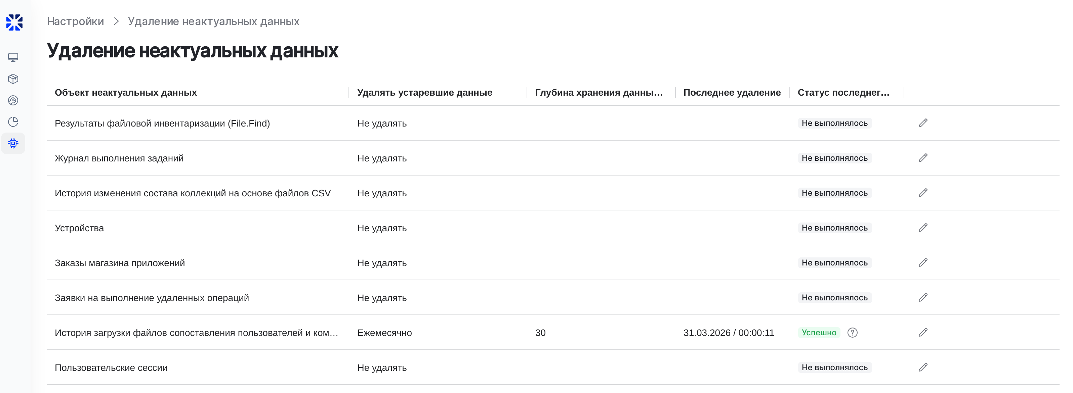
Task: Edit the File.Find inventory results row
Action: click(x=923, y=123)
